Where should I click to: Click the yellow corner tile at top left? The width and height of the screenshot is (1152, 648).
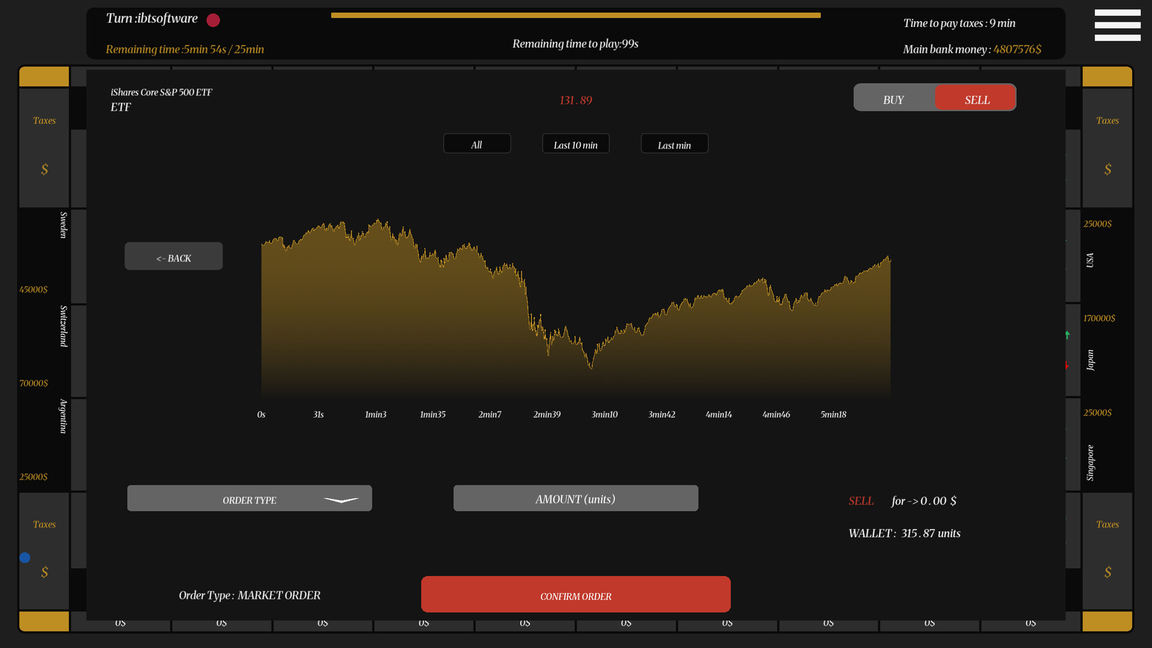(44, 76)
